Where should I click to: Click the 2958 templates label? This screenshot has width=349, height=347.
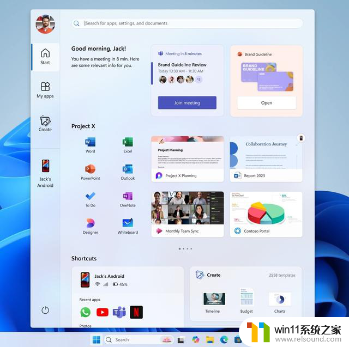point(282,275)
